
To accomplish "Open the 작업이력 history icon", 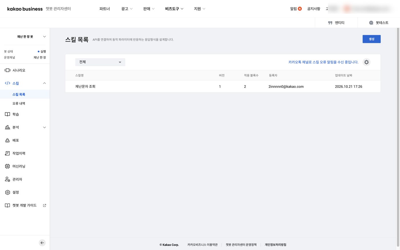I will click(7, 153).
